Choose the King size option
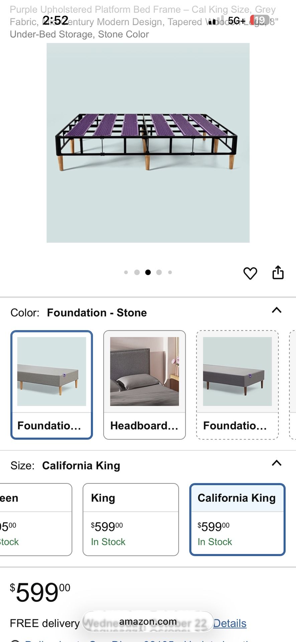296x642 pixels. (131, 519)
